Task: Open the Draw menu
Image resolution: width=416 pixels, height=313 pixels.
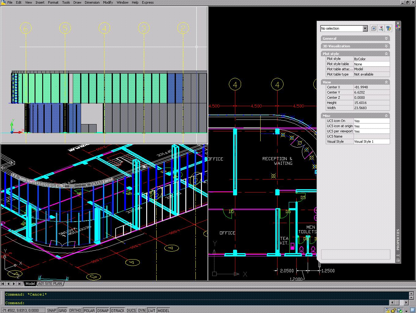Action: click(x=77, y=2)
